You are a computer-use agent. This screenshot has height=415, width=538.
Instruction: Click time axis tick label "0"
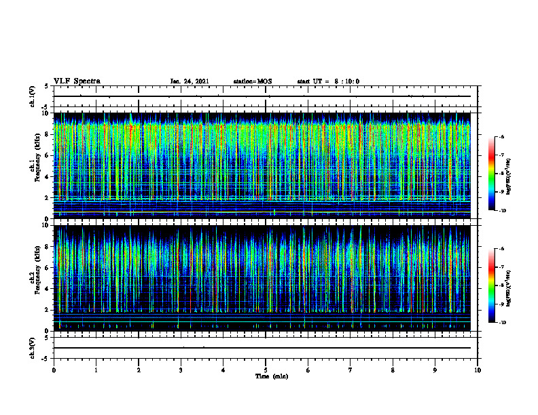tap(54, 370)
